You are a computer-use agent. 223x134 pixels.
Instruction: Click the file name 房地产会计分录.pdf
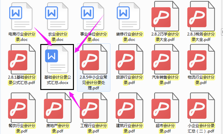[x=58, y=128]
